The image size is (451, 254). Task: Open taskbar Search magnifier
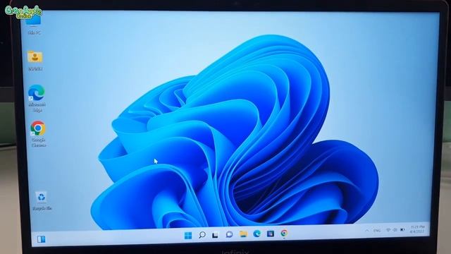click(x=202, y=235)
